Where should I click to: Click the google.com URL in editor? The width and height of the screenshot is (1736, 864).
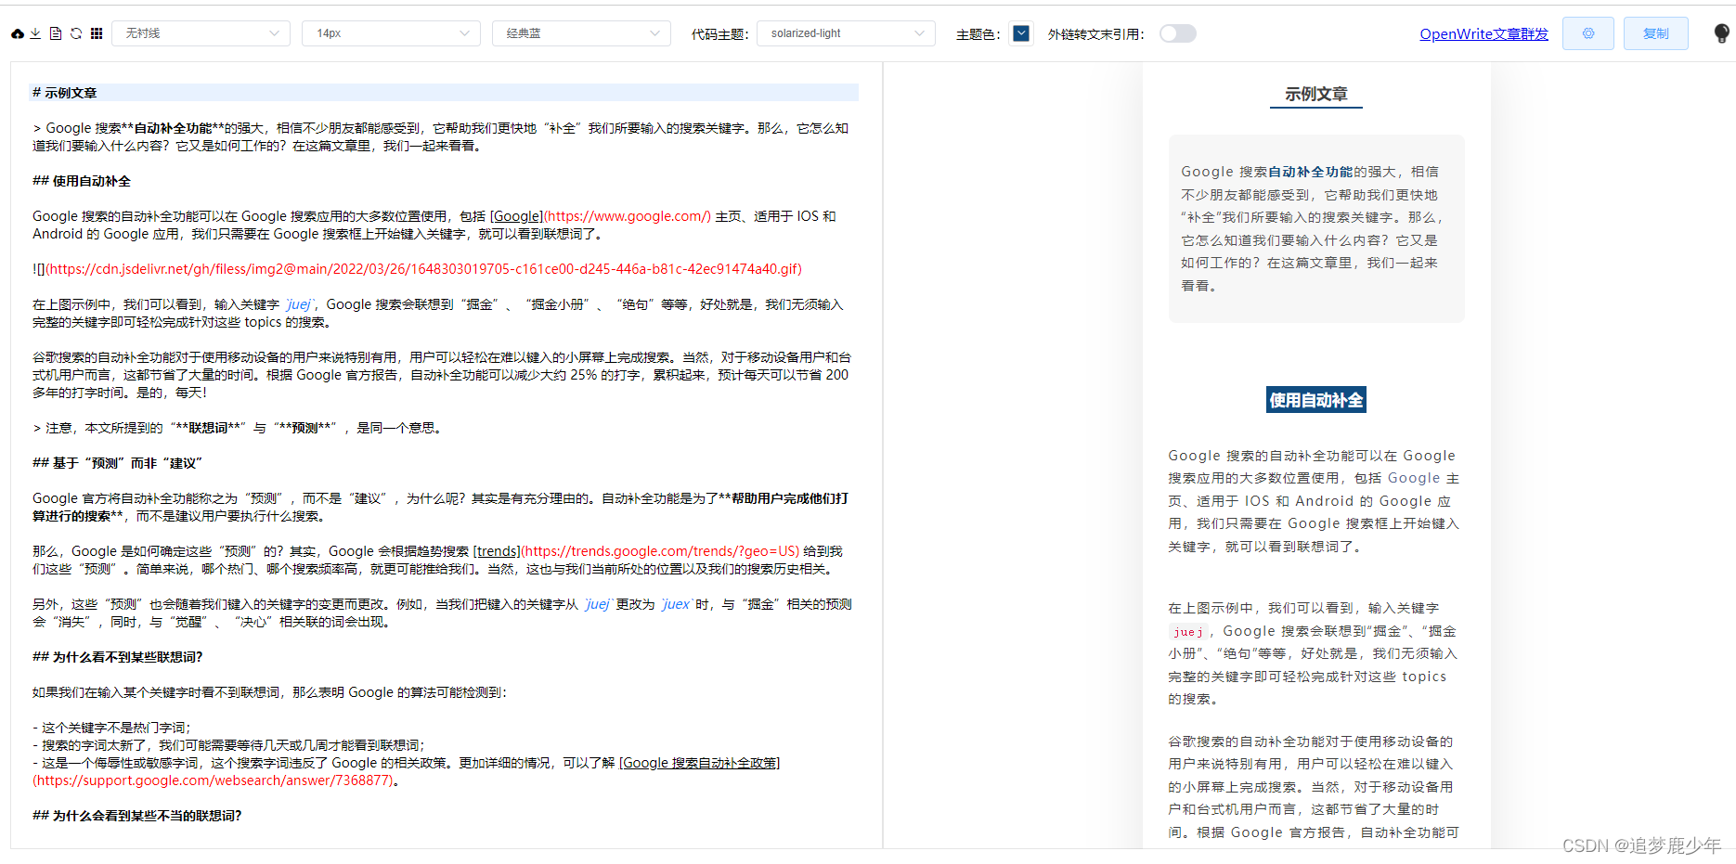(x=628, y=216)
